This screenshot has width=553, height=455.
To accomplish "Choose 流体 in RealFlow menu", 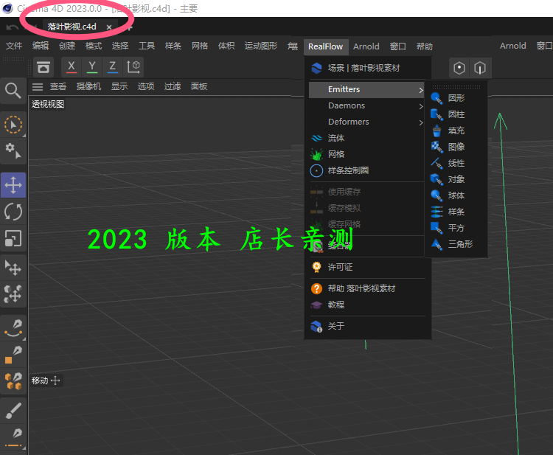I will [366, 138].
